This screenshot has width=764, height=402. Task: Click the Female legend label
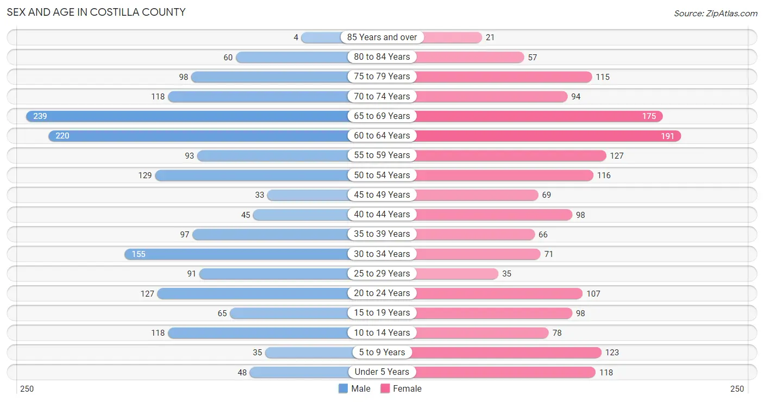click(x=408, y=388)
